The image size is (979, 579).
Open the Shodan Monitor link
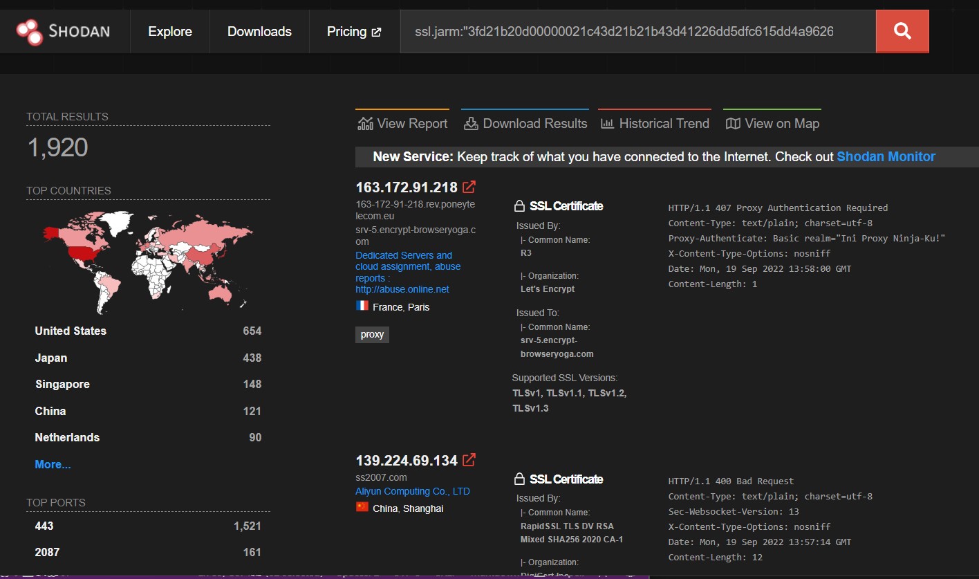[x=886, y=156]
